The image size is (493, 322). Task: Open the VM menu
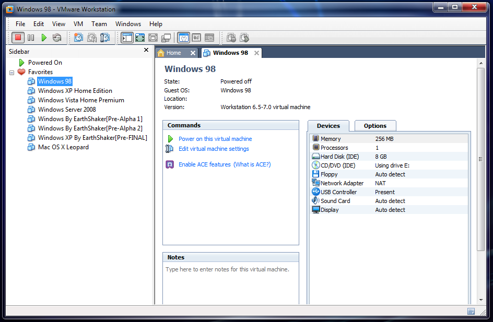(78, 24)
